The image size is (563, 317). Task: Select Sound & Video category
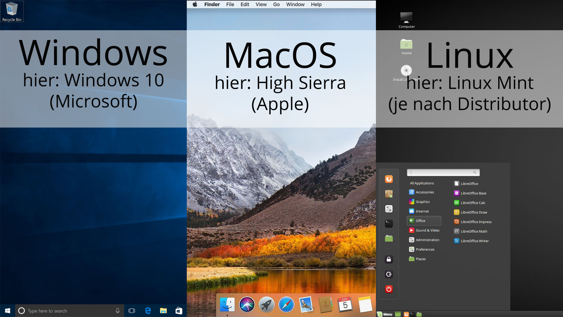point(424,230)
